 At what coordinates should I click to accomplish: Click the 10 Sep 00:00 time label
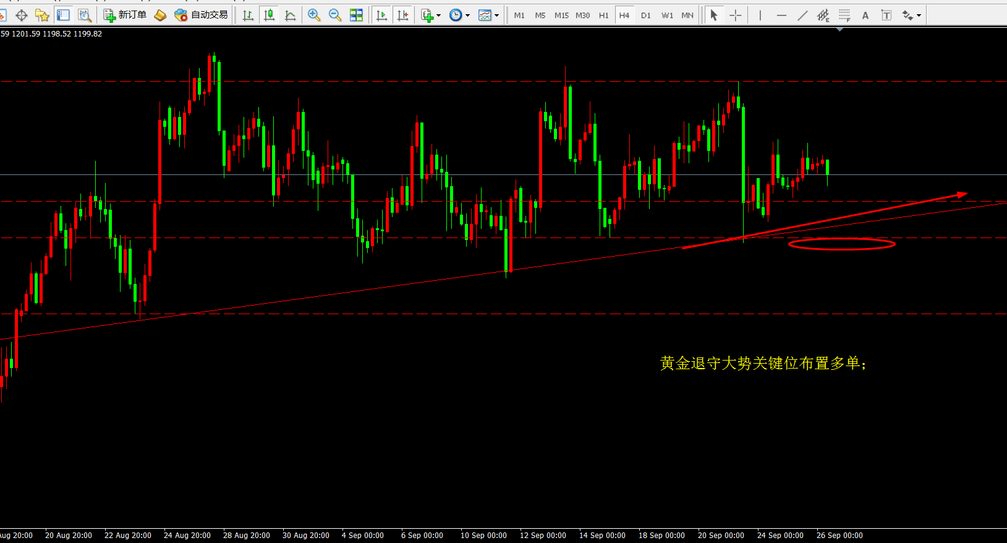click(x=483, y=536)
